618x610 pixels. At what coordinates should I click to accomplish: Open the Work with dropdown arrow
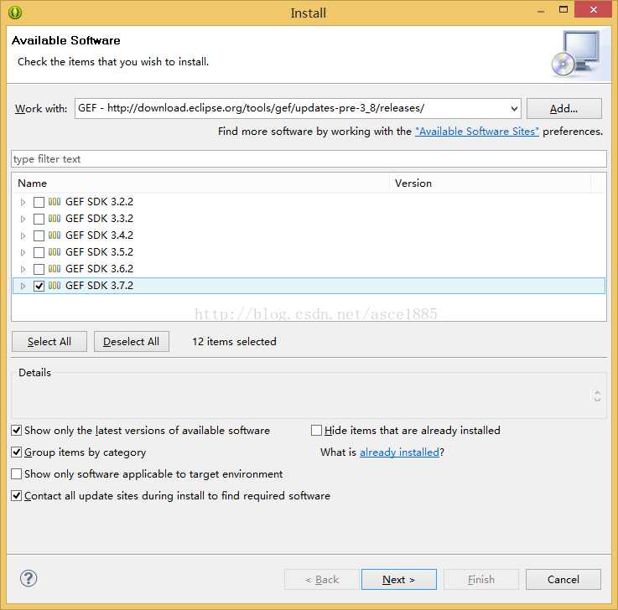coord(514,109)
